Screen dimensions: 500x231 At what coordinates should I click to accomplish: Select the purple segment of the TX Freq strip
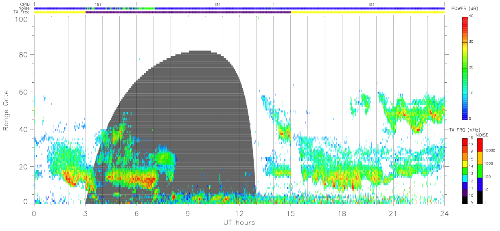tap(188, 12)
